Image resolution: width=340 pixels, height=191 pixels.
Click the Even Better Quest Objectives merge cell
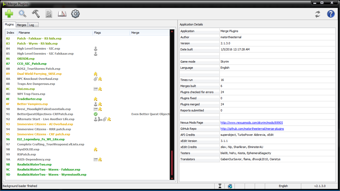[x=150, y=114]
